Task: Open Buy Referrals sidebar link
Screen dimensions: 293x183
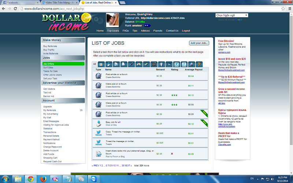Action: click(x=50, y=46)
